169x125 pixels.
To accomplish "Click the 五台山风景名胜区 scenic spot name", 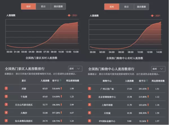I will (x=24, y=104).
